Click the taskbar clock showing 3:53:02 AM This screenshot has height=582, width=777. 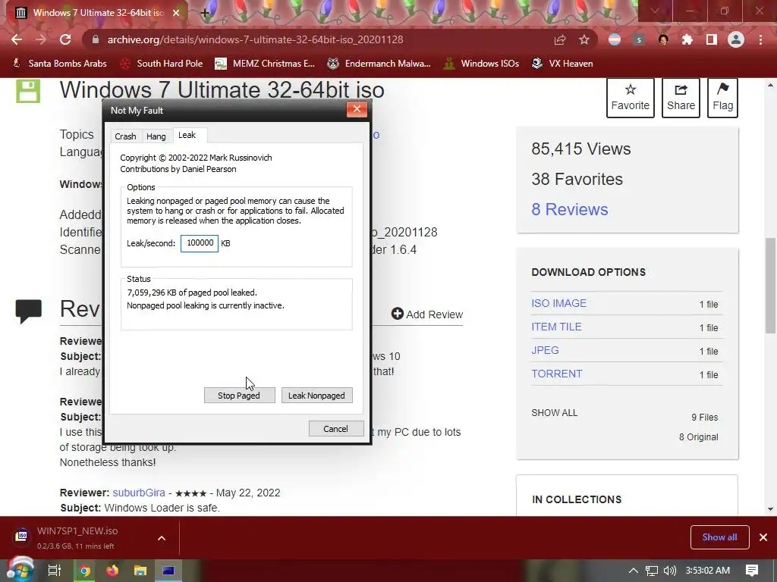point(708,571)
